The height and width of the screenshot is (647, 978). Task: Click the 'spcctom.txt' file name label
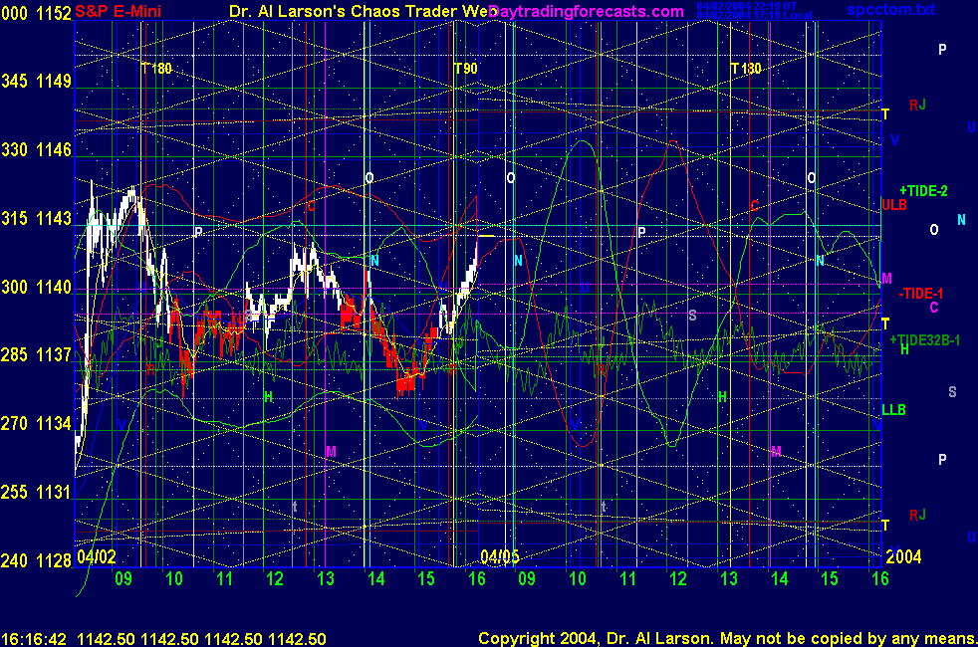890,9
